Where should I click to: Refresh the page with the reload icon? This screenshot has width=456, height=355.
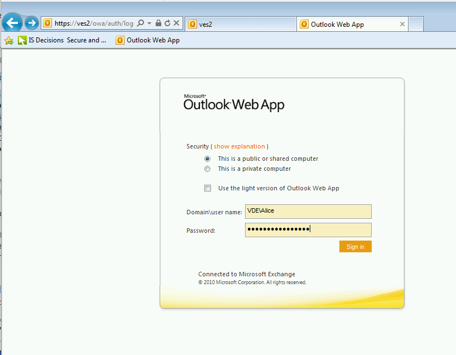point(167,23)
